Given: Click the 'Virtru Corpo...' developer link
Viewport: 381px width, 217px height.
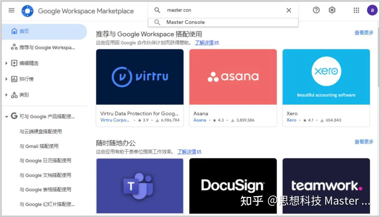Looking at the screenshot, I should [115, 120].
